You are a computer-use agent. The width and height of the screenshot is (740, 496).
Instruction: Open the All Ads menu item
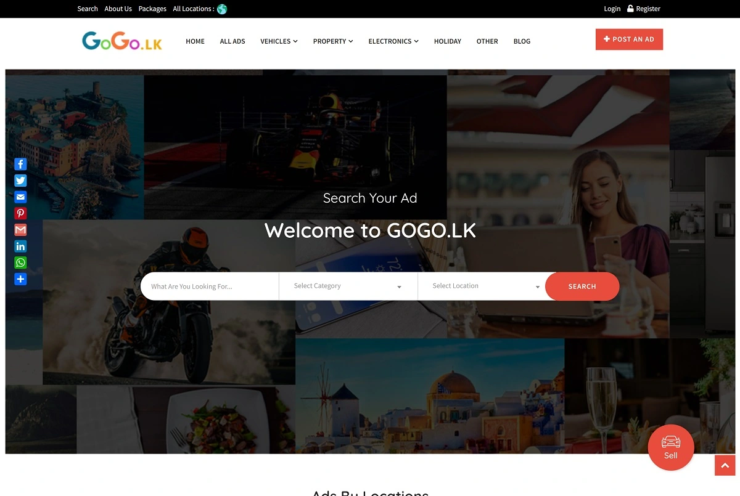coord(232,41)
